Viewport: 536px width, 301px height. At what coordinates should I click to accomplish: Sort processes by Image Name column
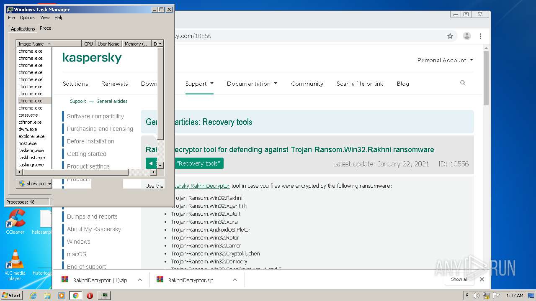point(49,43)
